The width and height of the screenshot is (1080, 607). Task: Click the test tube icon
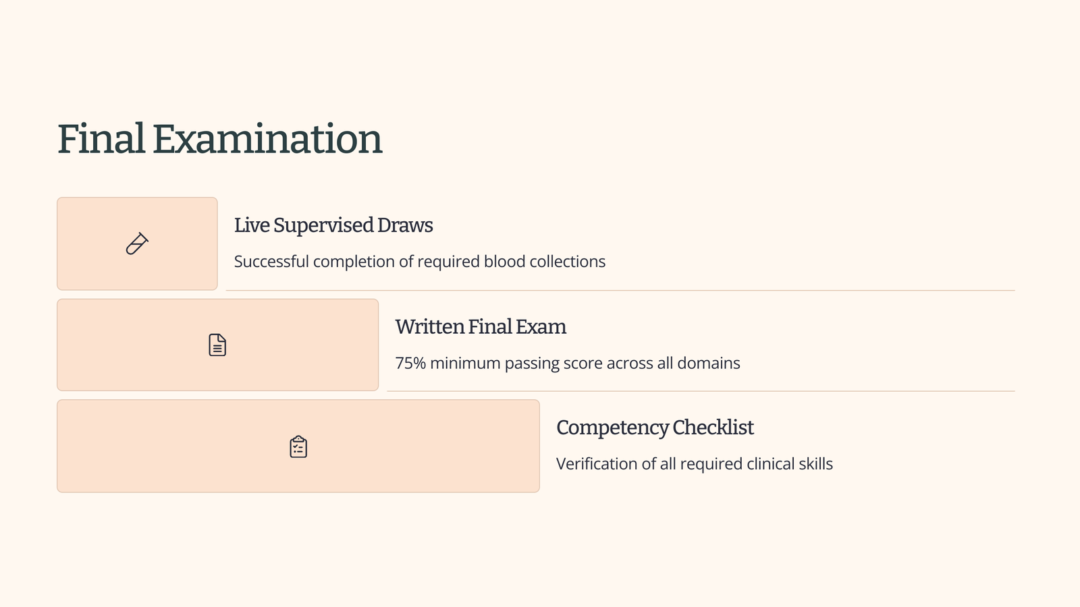coord(137,243)
